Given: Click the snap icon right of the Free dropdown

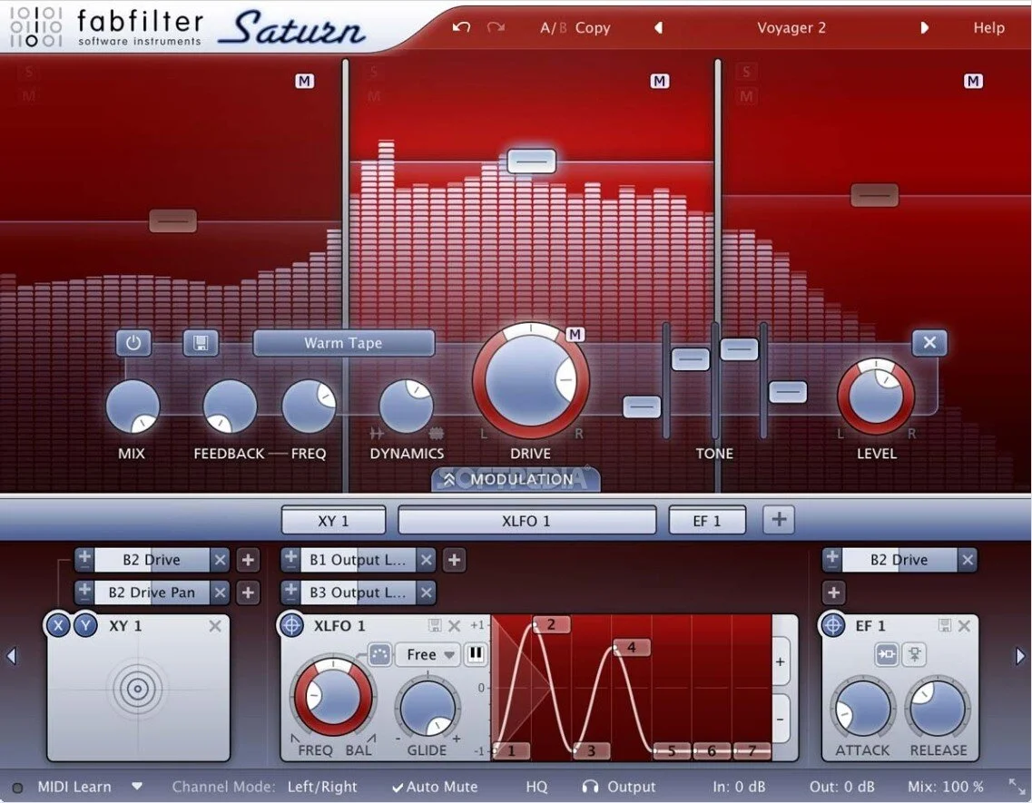Looking at the screenshot, I should pyautogui.click(x=477, y=653).
